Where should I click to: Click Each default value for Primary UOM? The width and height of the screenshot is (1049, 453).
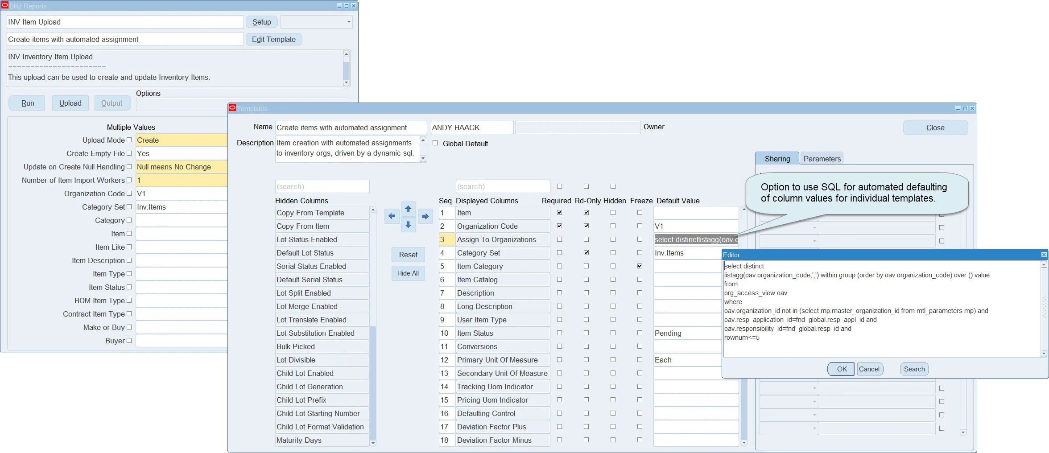click(x=687, y=360)
